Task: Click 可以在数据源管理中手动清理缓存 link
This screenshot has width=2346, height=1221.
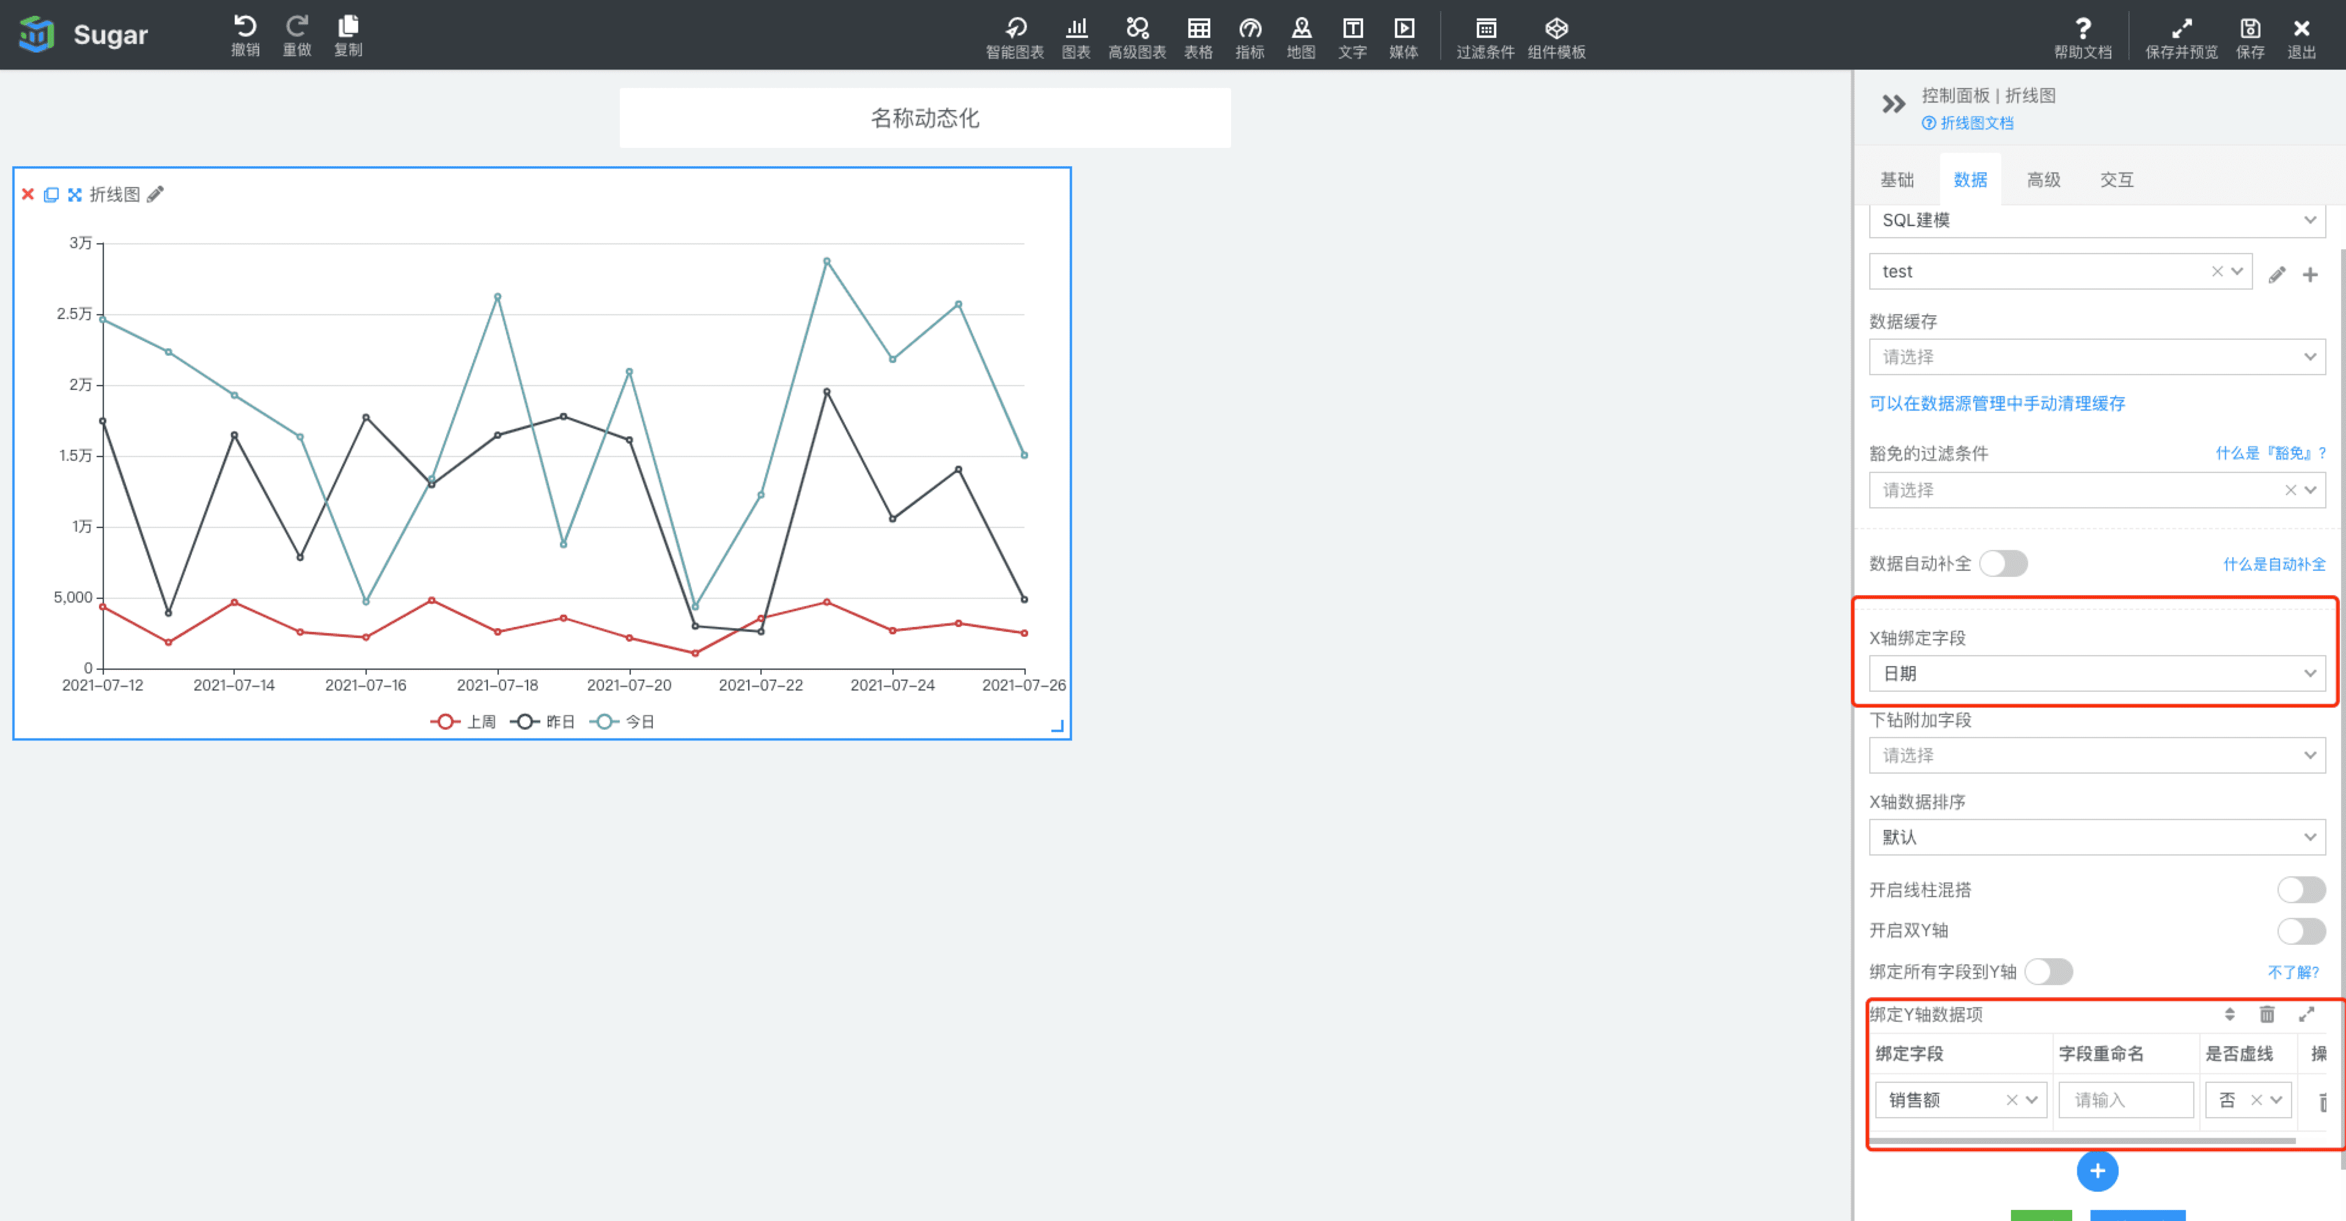Action: point(1997,403)
